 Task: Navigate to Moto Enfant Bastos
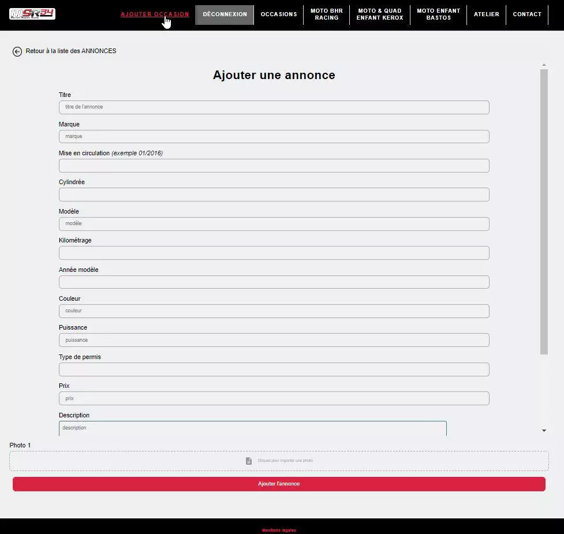[438, 14]
